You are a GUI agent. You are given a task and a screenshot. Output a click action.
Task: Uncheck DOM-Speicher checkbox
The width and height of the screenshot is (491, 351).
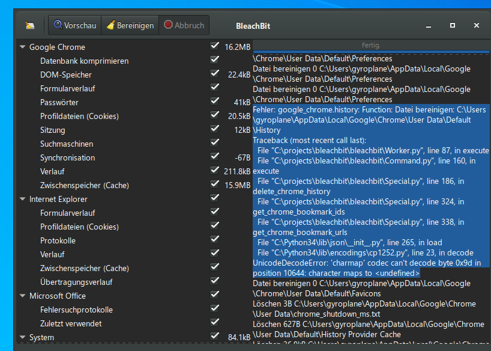[x=214, y=73]
